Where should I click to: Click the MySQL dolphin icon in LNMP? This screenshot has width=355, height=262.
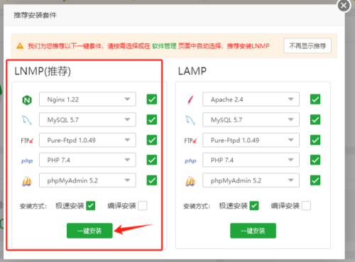pos(27,120)
